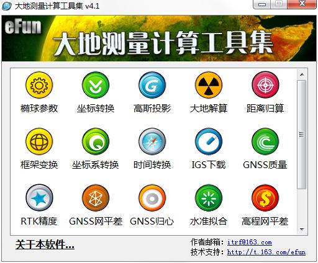
Task: Open the 椭球参数 gear icon
Action: 39,85
